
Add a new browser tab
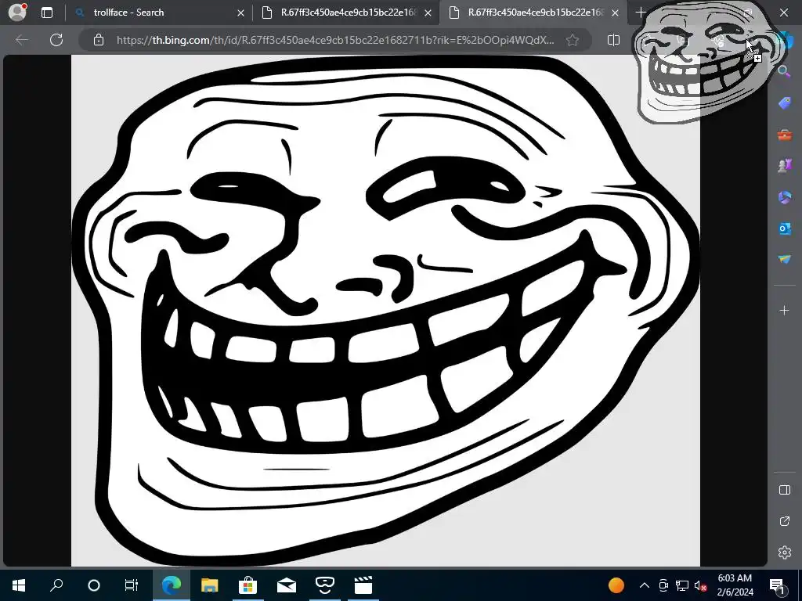(641, 13)
